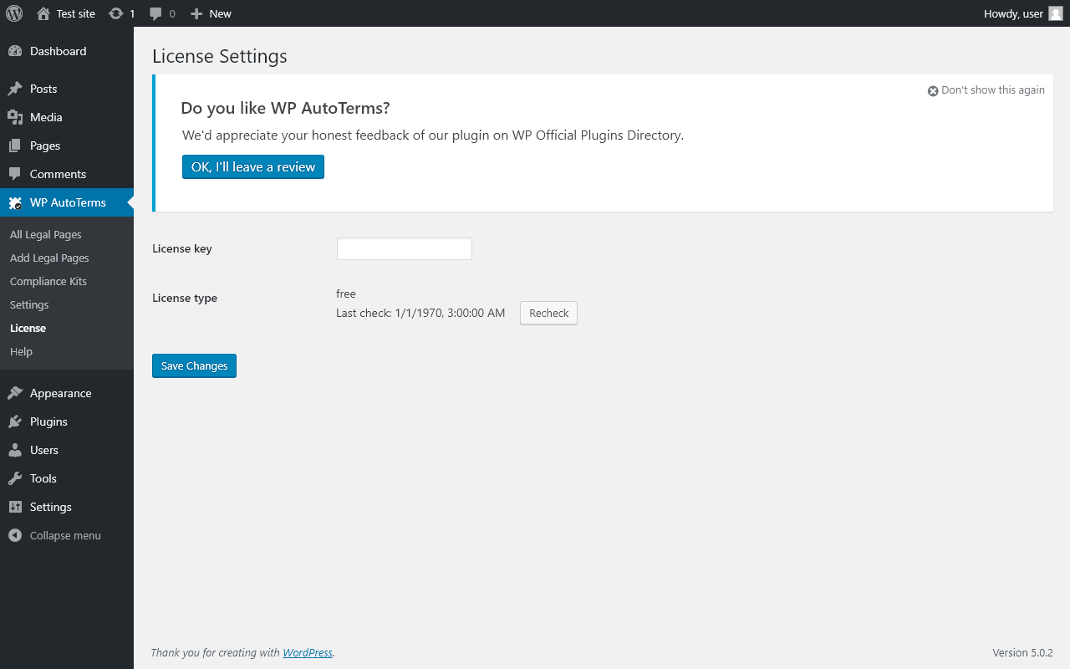Click the WordPress logo icon
Image resolution: width=1070 pixels, height=669 pixels.
[x=14, y=13]
